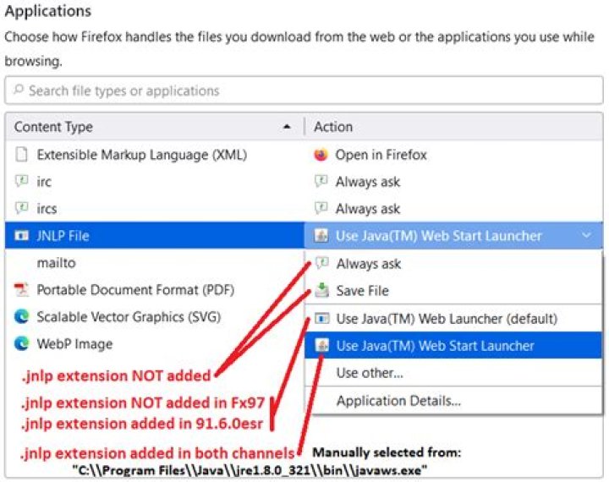The height and width of the screenshot is (482, 609).
Task: Select highlighted Use Java(TM) Web Start Launcher option
Action: tap(435, 345)
